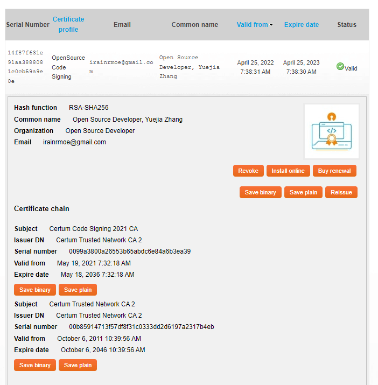Select the serial number cell starting 14f87f631e
The width and height of the screenshot is (378, 385).
coord(25,67)
